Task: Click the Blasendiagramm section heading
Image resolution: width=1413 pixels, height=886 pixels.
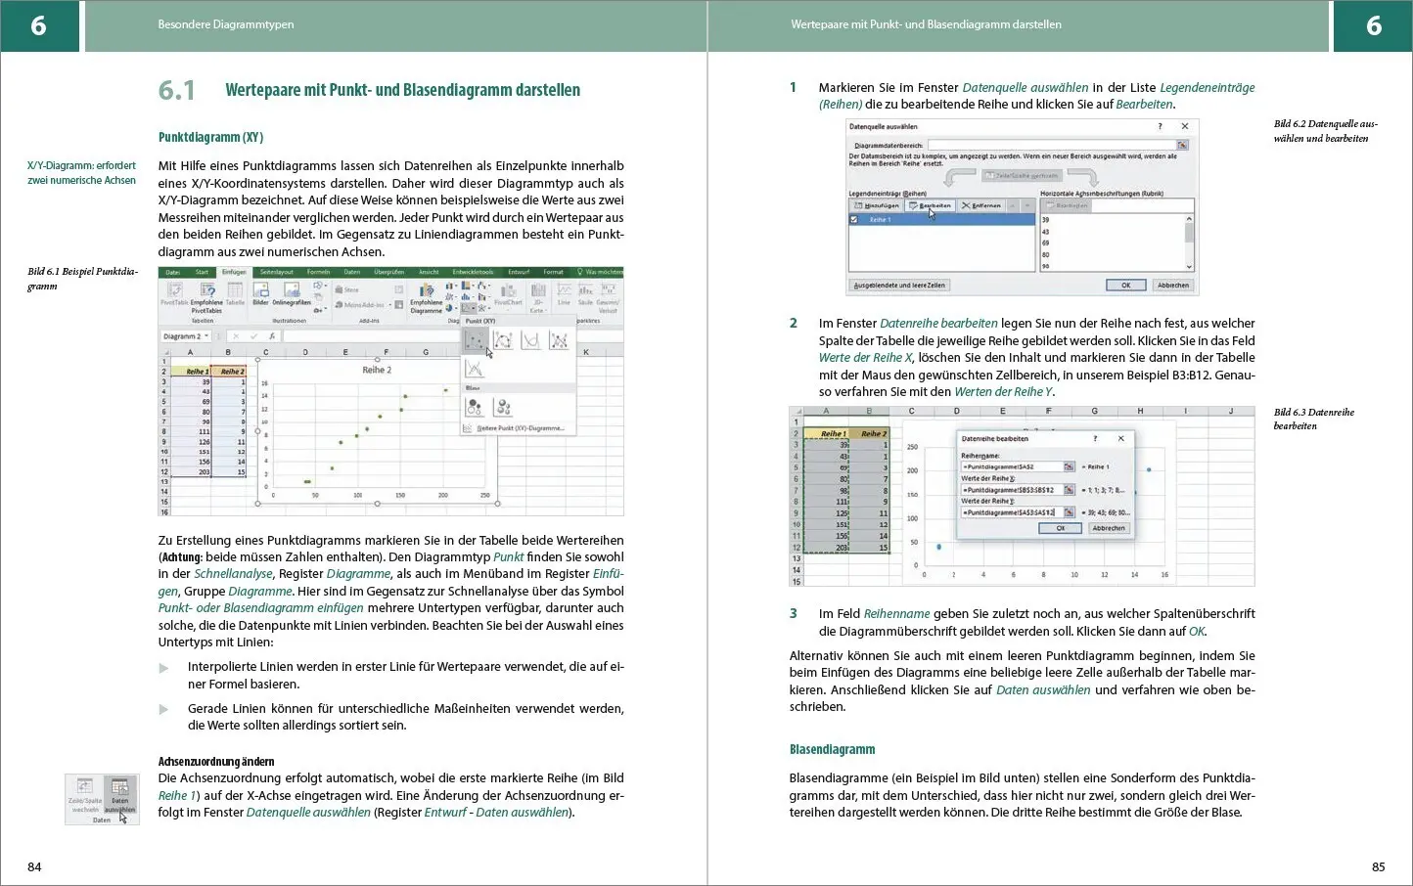Action: point(832,749)
